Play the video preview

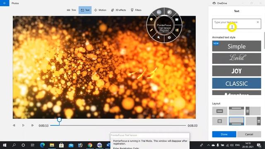coord(23,125)
